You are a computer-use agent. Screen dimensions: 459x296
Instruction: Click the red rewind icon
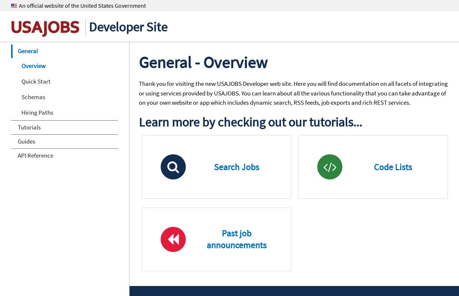tap(173, 239)
